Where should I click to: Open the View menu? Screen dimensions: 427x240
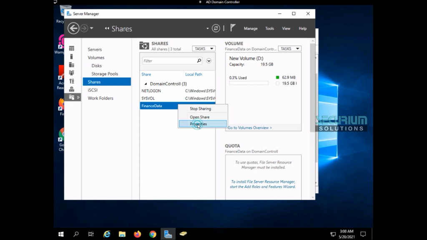tap(286, 28)
